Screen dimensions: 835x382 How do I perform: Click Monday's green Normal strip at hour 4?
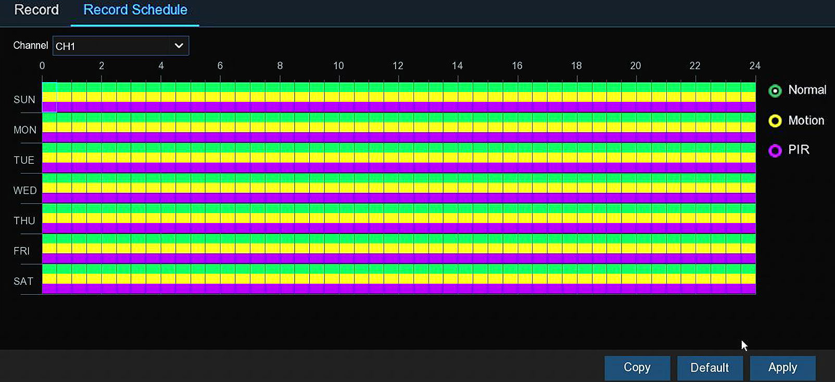tap(168, 117)
